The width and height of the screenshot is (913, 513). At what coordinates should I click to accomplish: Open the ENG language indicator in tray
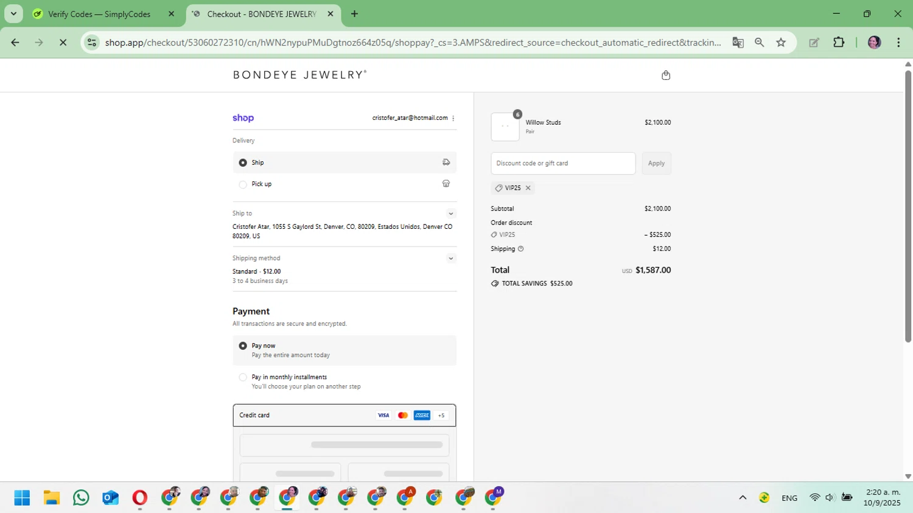point(789,498)
